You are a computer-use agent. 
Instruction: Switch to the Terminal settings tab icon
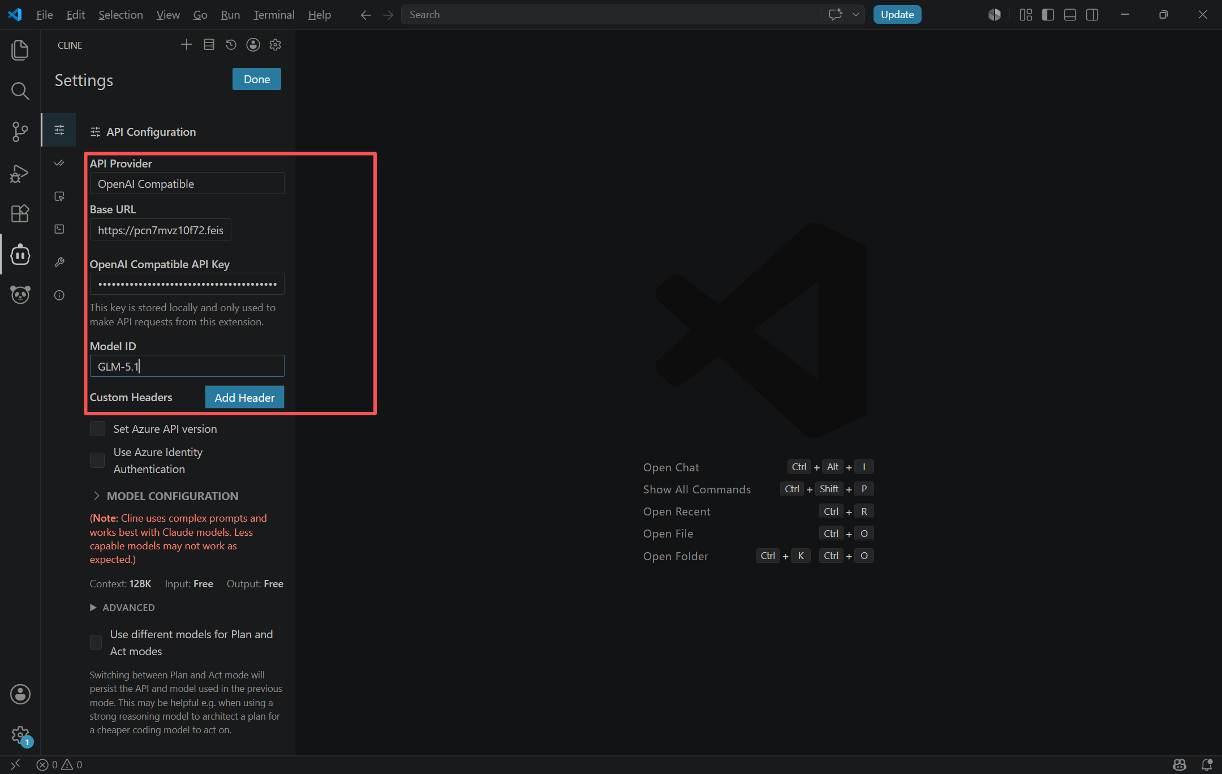[59, 229]
